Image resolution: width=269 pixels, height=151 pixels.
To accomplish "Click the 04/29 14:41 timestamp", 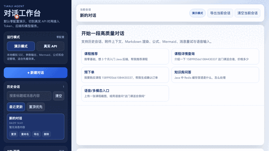I will [16, 123].
